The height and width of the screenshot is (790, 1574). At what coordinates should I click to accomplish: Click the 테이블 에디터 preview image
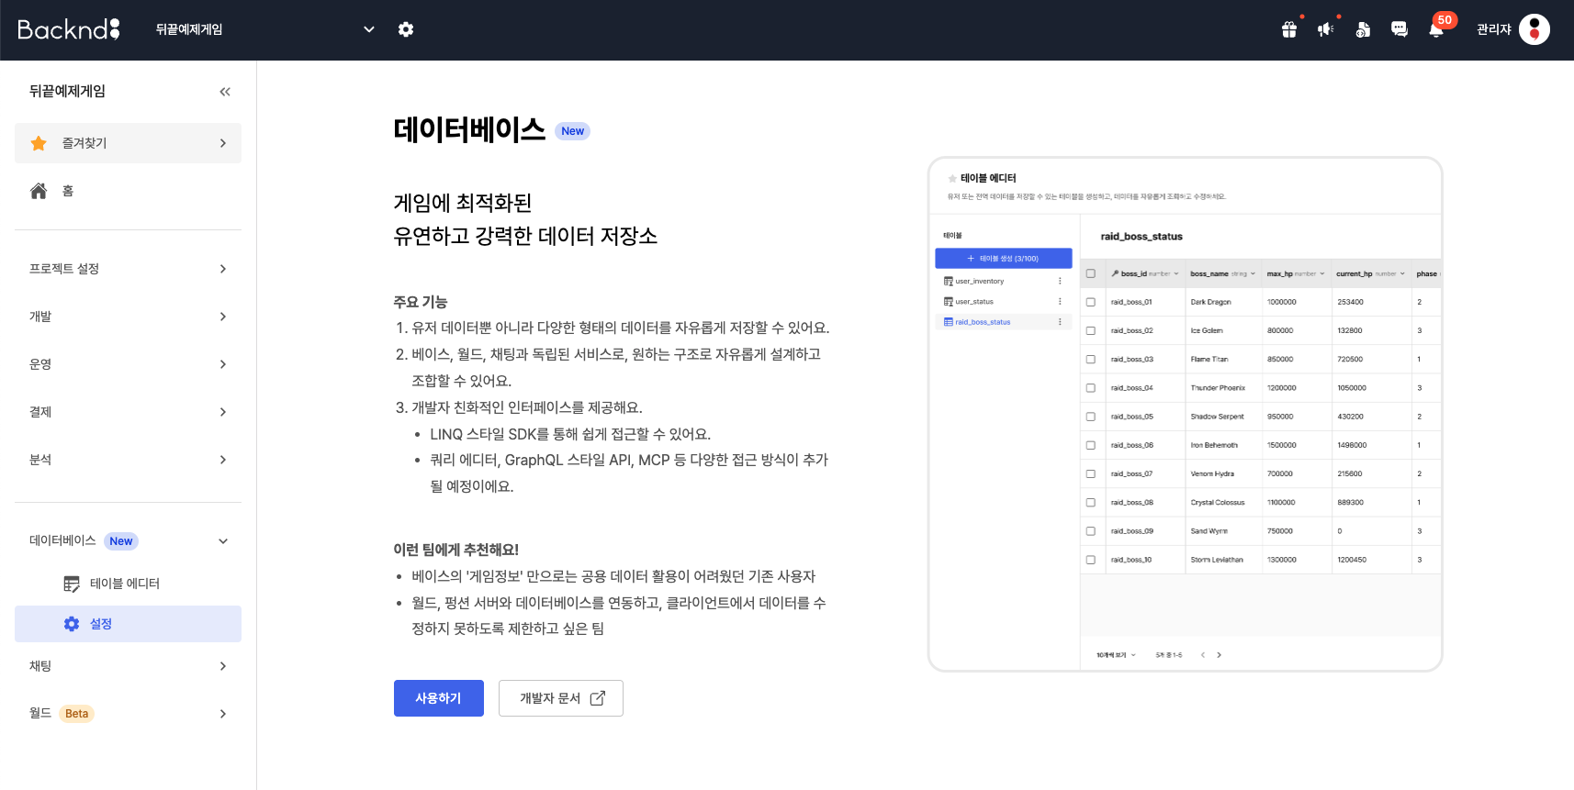pyautogui.click(x=1186, y=414)
